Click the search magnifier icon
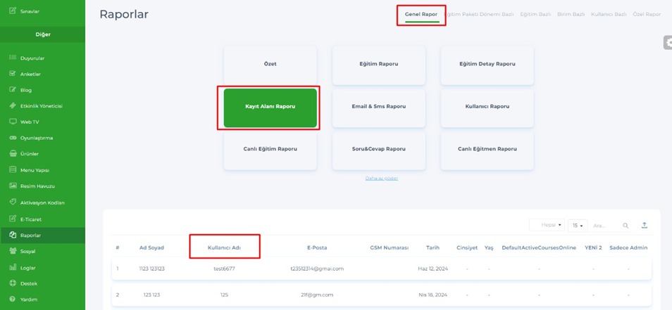The height and width of the screenshot is (310, 672). pos(625,226)
